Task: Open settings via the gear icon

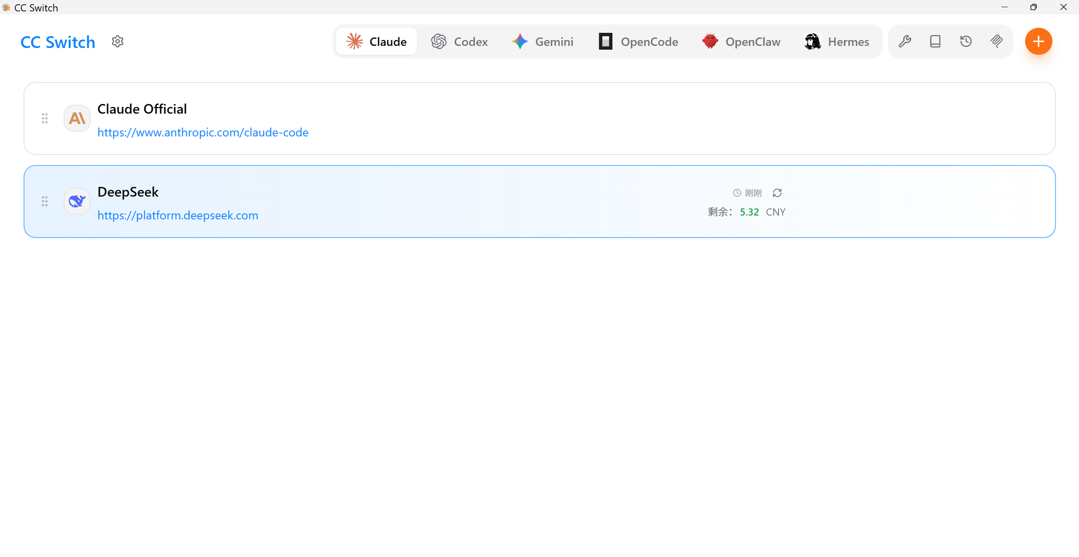Action: (118, 41)
